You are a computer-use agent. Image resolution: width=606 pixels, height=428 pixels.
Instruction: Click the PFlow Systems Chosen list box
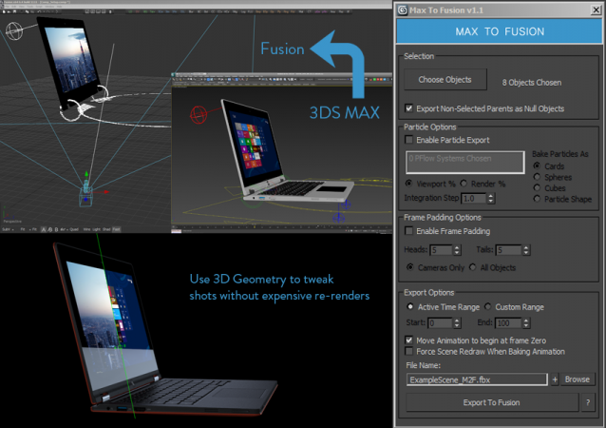pos(464,162)
